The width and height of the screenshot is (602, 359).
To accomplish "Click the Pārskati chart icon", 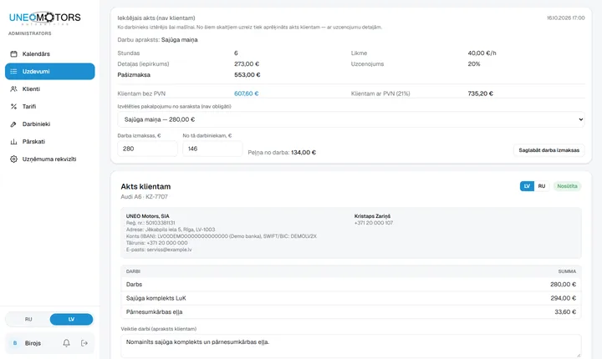I will point(14,142).
